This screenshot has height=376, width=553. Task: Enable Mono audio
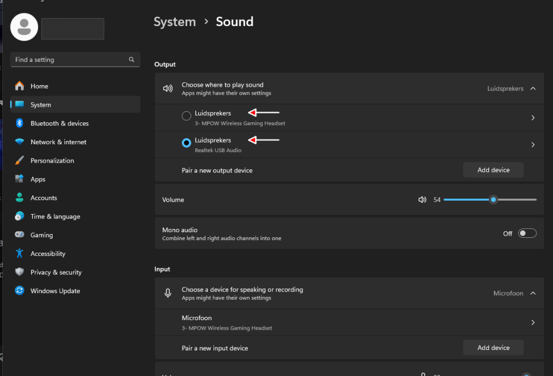pyautogui.click(x=527, y=233)
